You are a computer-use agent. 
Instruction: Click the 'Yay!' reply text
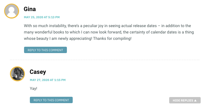pyautogui.click(x=33, y=88)
